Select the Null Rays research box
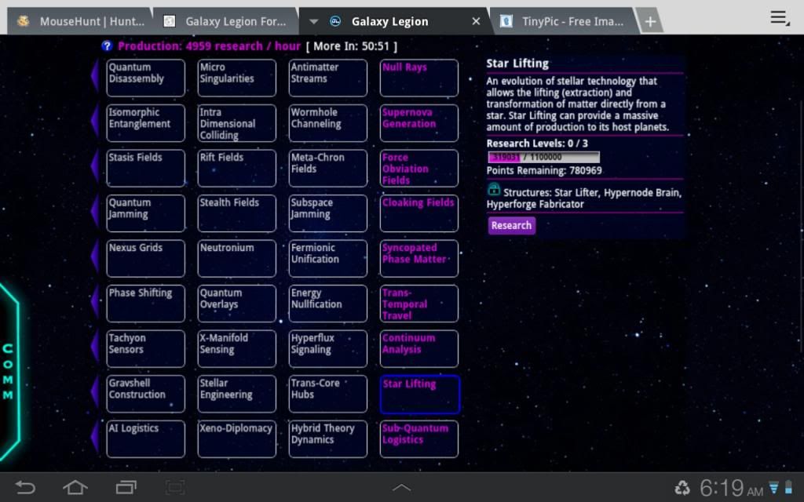Viewport: 804px width, 502px height. [x=418, y=78]
